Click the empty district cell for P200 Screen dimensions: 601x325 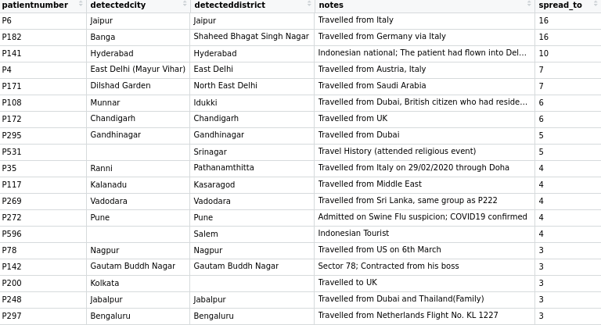(x=252, y=283)
